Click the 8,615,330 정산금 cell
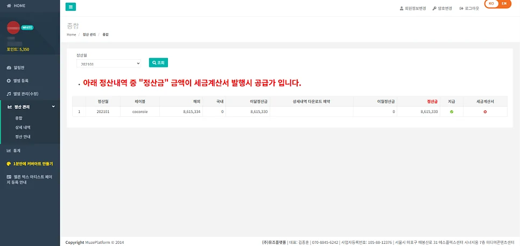Image resolution: width=520 pixels, height=246 pixels. (x=418, y=112)
